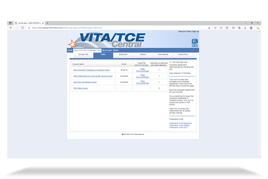Switch to the Advanced tab

(123, 54)
